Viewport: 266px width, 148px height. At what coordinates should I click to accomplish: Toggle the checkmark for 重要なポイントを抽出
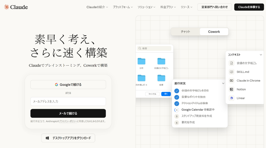click(x=177, y=97)
